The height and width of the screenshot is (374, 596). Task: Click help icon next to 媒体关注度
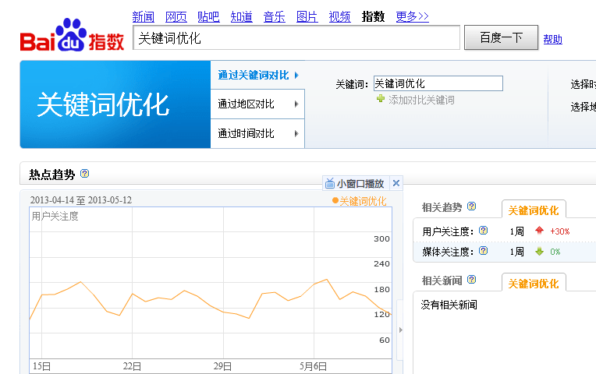coord(483,251)
